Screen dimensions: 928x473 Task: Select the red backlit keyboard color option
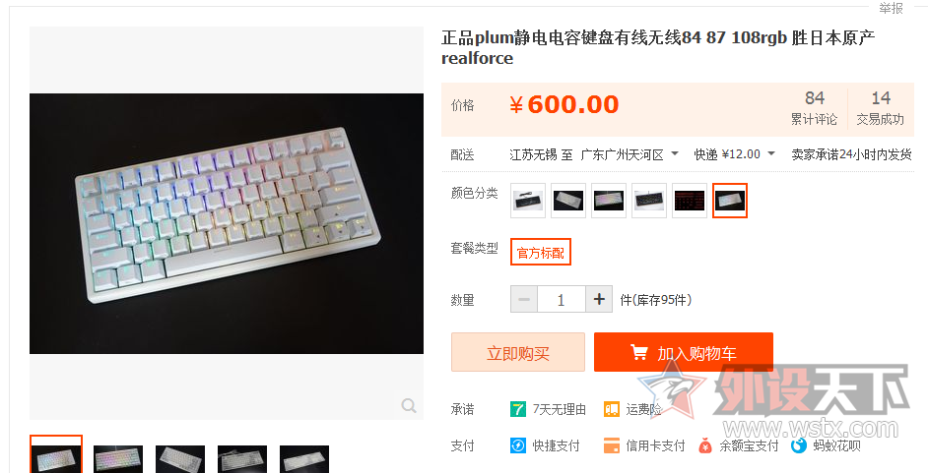click(x=690, y=201)
